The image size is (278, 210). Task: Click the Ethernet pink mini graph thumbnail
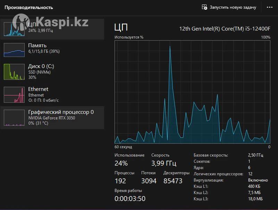point(14,95)
